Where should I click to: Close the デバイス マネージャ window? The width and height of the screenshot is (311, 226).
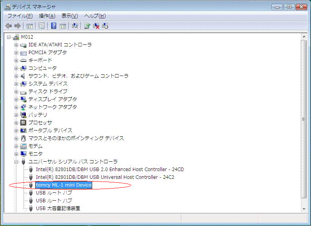(x=301, y=7)
